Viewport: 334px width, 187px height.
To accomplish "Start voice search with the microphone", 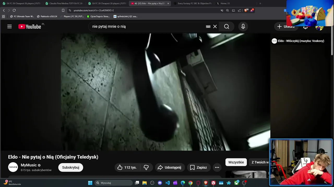I will click(243, 26).
